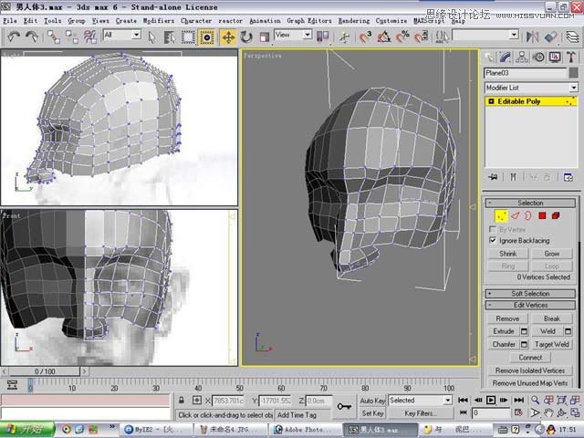
Task: Open the Customize menu
Action: tap(391, 20)
